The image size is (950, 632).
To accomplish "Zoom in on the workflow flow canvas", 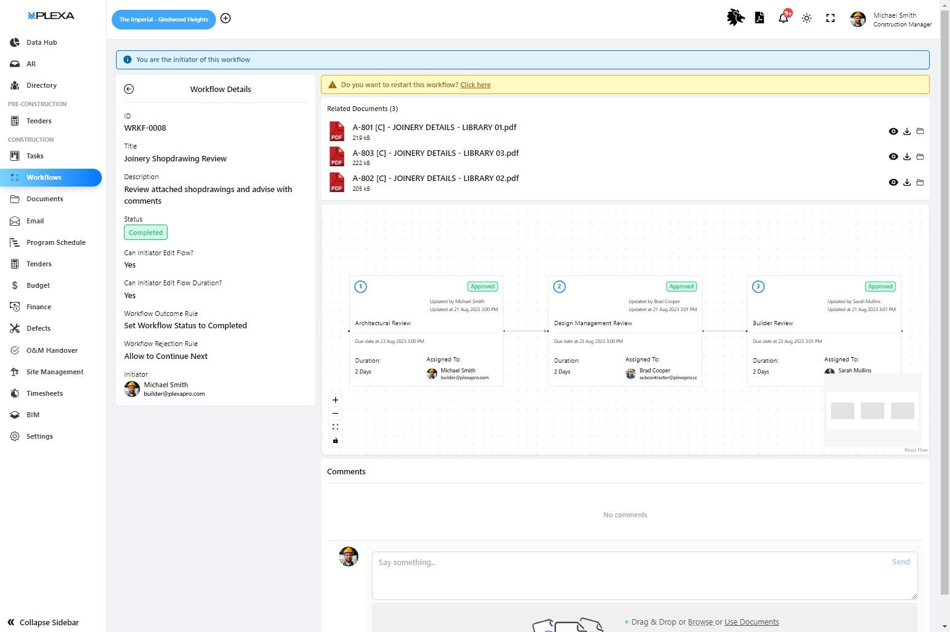I will [x=335, y=399].
